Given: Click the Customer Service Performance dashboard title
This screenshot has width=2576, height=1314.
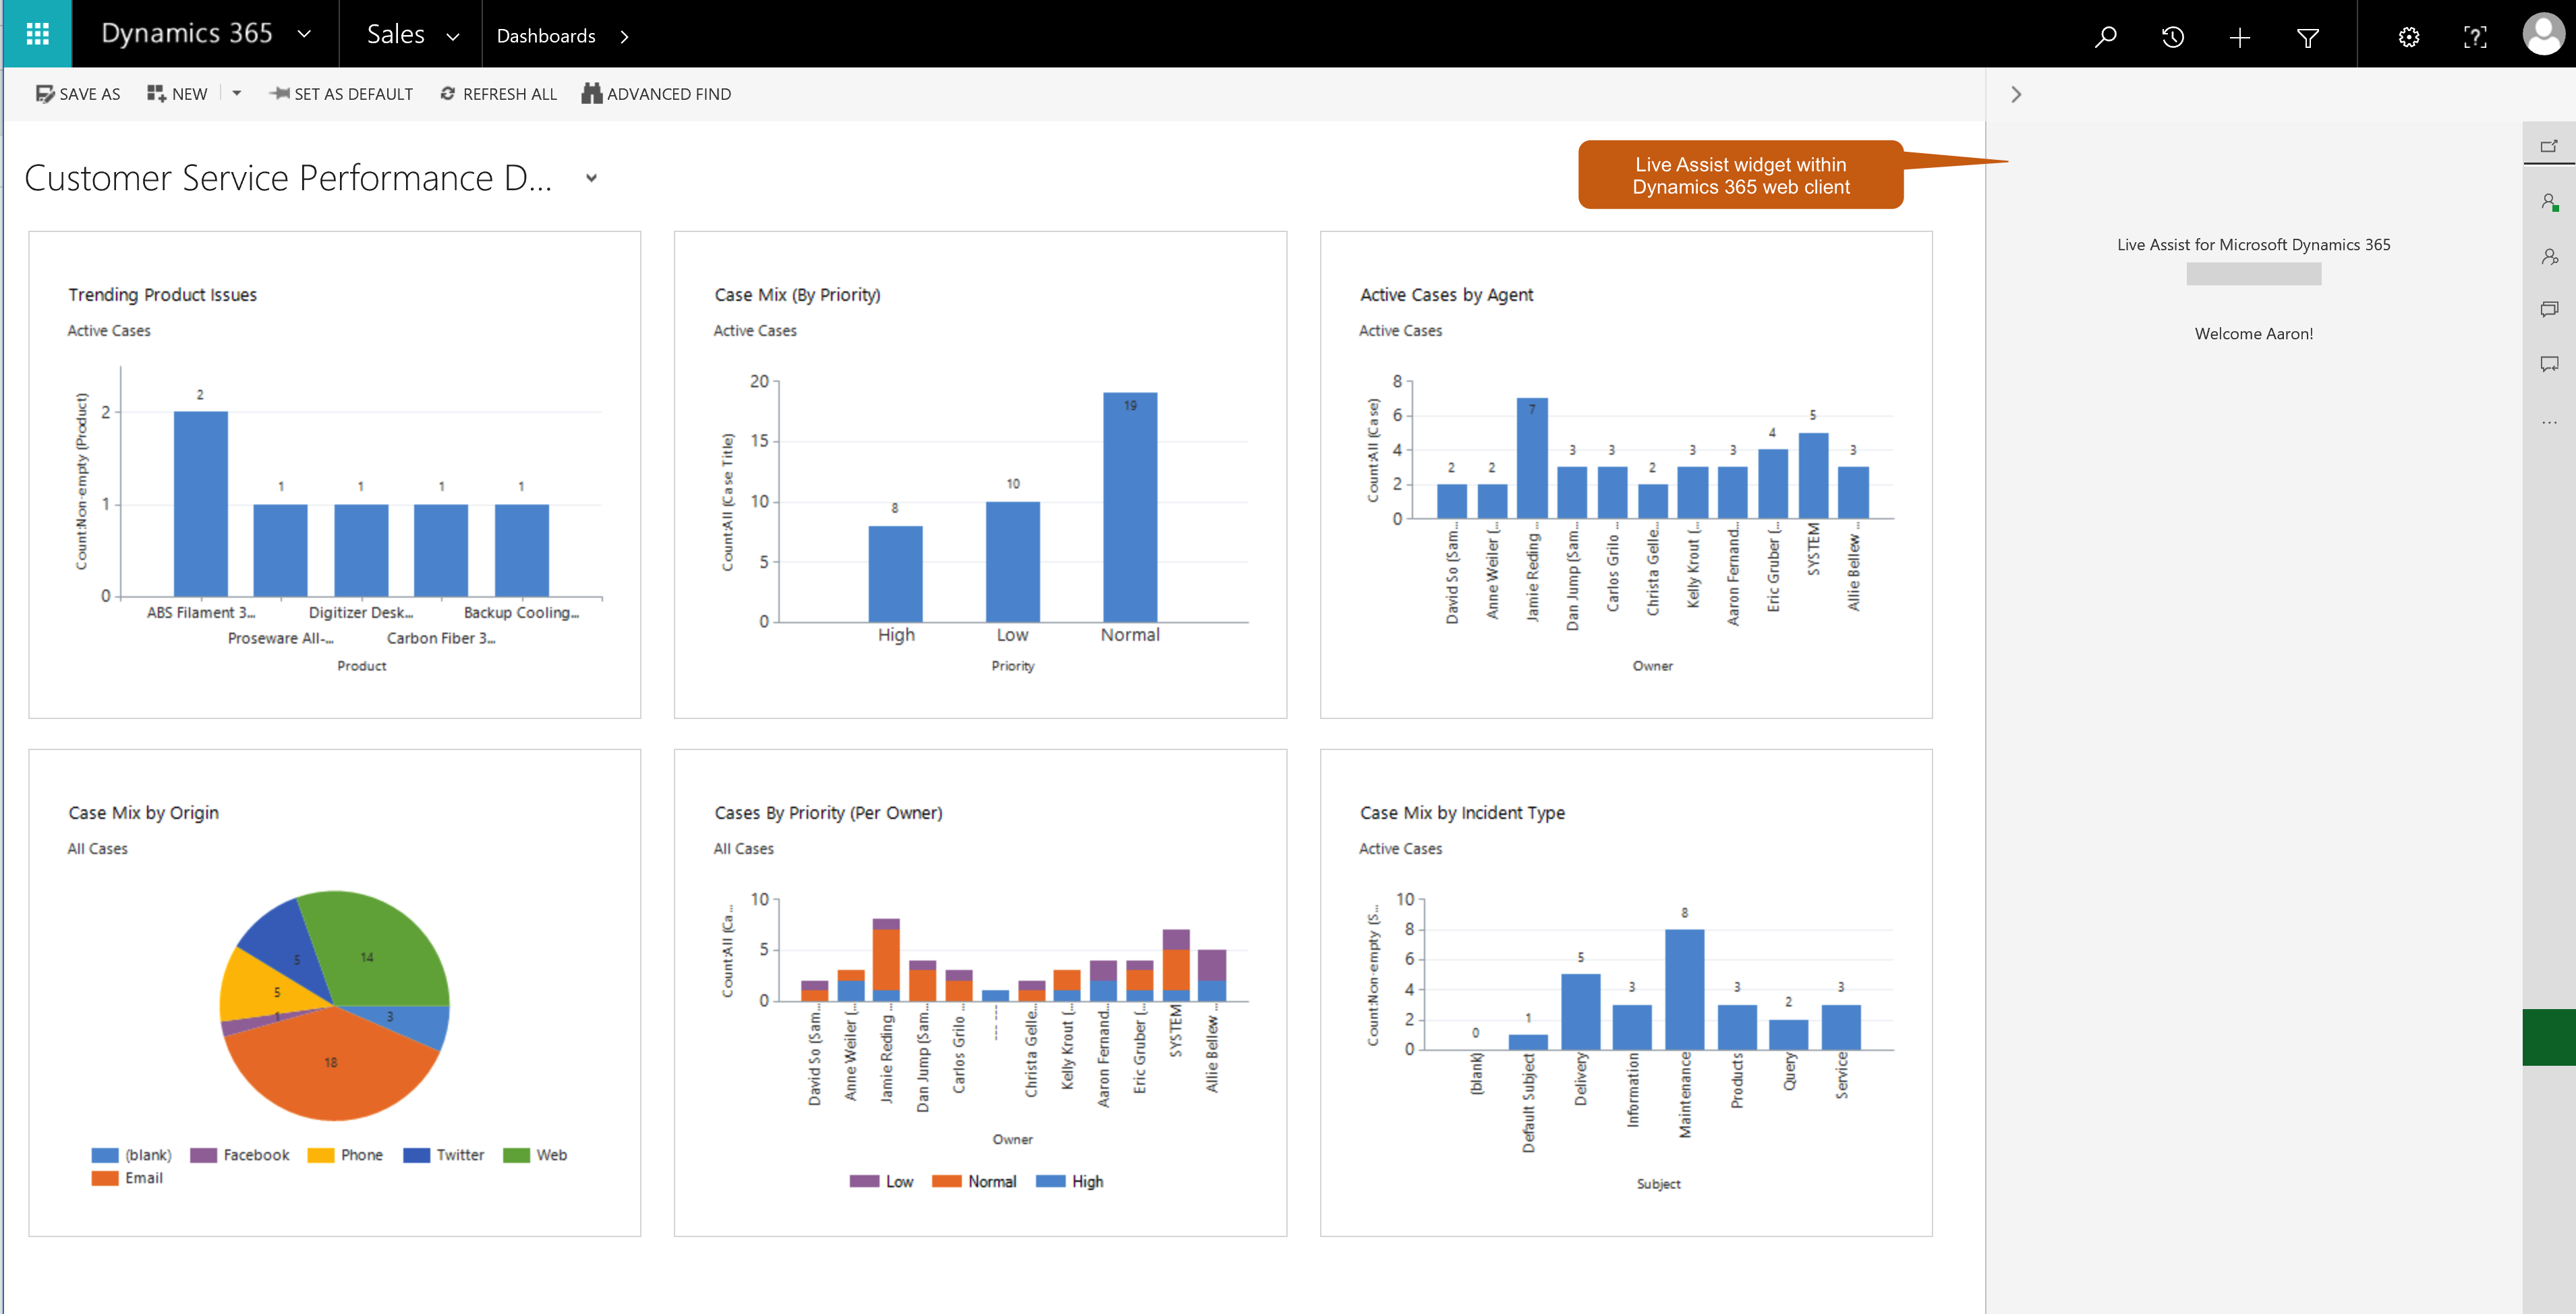Looking at the screenshot, I should (x=288, y=178).
